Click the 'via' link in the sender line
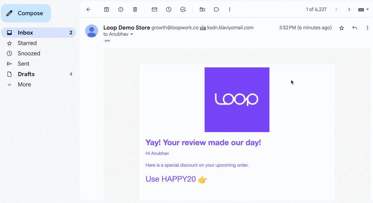The width and height of the screenshot is (373, 203). (x=203, y=28)
